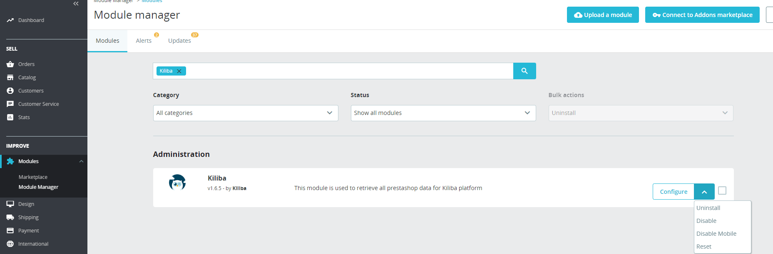
Task: Open the Status dropdown
Action: (x=443, y=113)
